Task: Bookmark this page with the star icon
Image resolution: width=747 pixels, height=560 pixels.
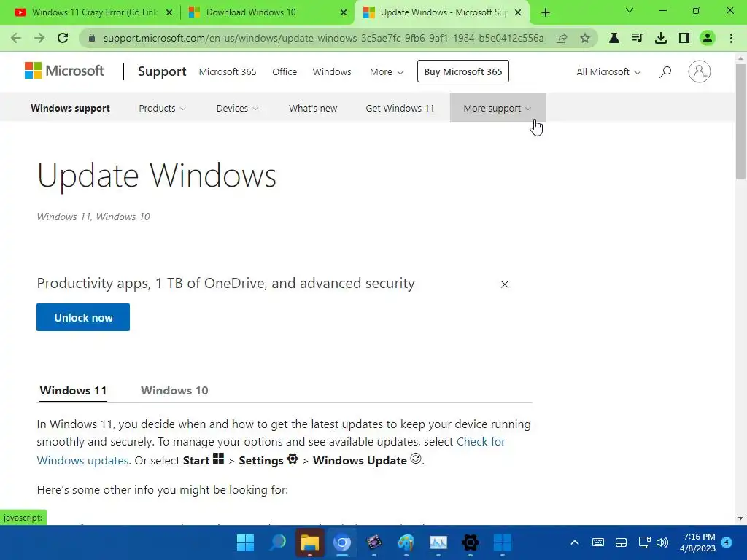Action: click(585, 38)
